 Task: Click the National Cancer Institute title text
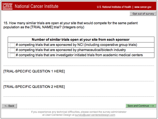click(37, 6)
